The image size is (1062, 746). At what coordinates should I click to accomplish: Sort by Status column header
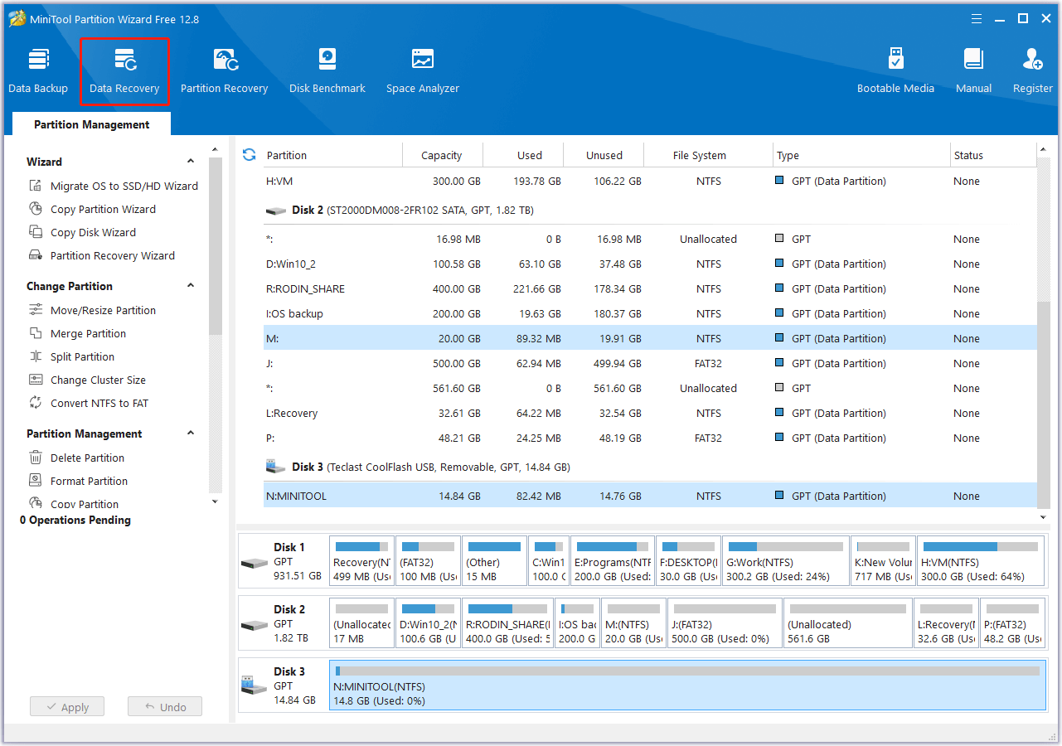click(x=993, y=155)
